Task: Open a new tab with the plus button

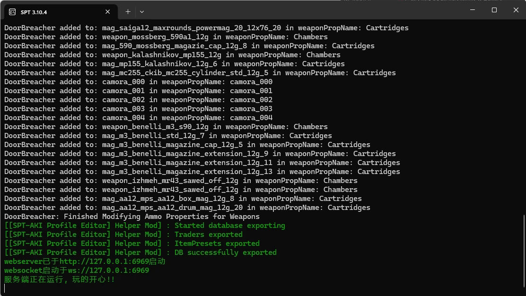Action: click(128, 12)
